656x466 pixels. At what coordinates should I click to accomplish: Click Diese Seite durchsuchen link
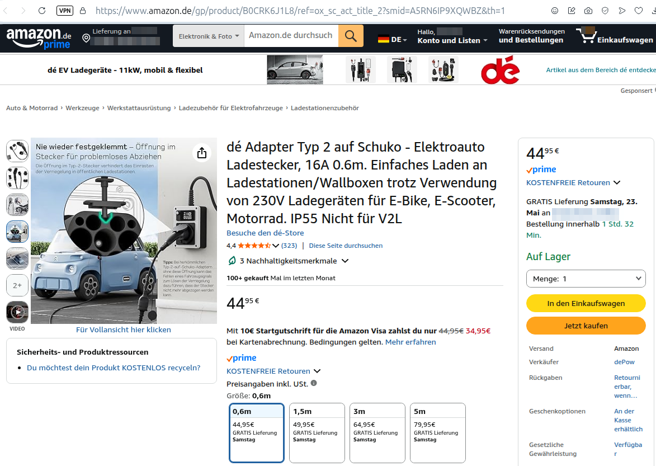click(346, 246)
